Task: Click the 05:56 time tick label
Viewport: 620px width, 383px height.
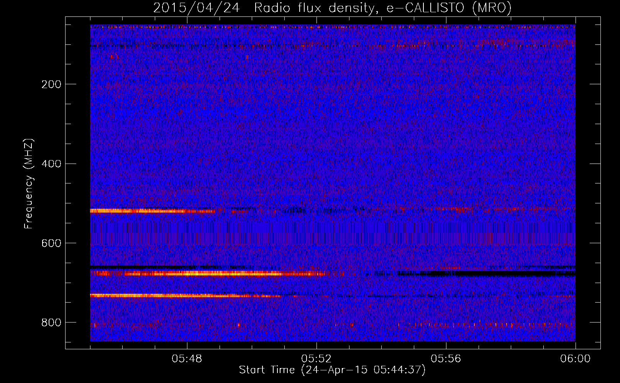Action: coord(446,359)
